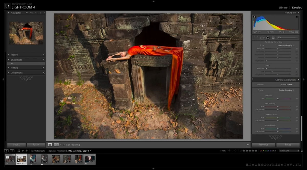
Task: Collapse the Snapshots panel
Action: pyautogui.click(x=8, y=60)
